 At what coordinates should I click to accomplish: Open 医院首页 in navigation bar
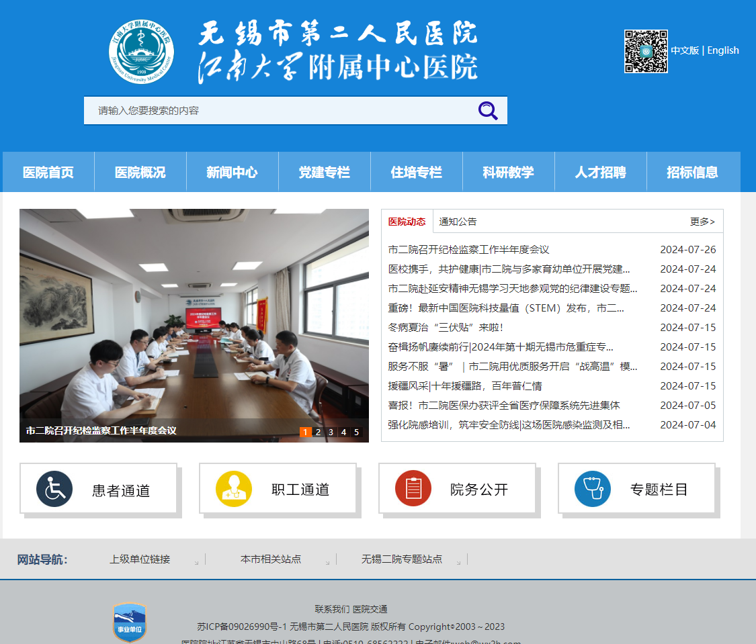[48, 172]
